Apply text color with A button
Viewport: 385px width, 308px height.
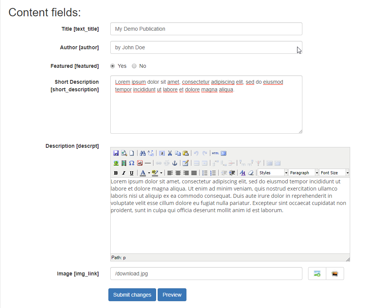(x=143, y=173)
